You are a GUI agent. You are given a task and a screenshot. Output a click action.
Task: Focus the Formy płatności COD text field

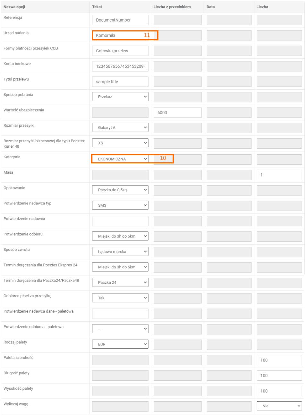(x=120, y=51)
